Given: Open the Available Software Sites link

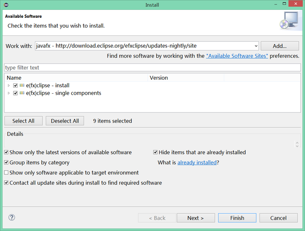Looking at the screenshot, I should click(x=237, y=56).
